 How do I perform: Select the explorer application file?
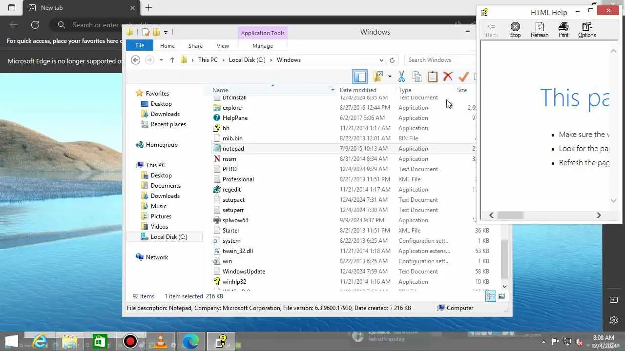(233, 108)
